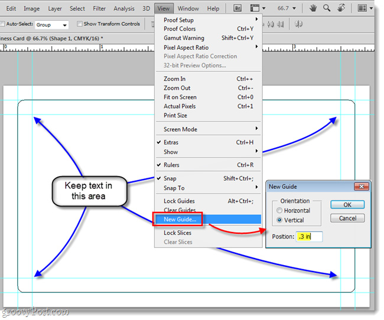The image size is (384, 320).
Task: Click the Arrange Documents icon
Action: [362, 8]
